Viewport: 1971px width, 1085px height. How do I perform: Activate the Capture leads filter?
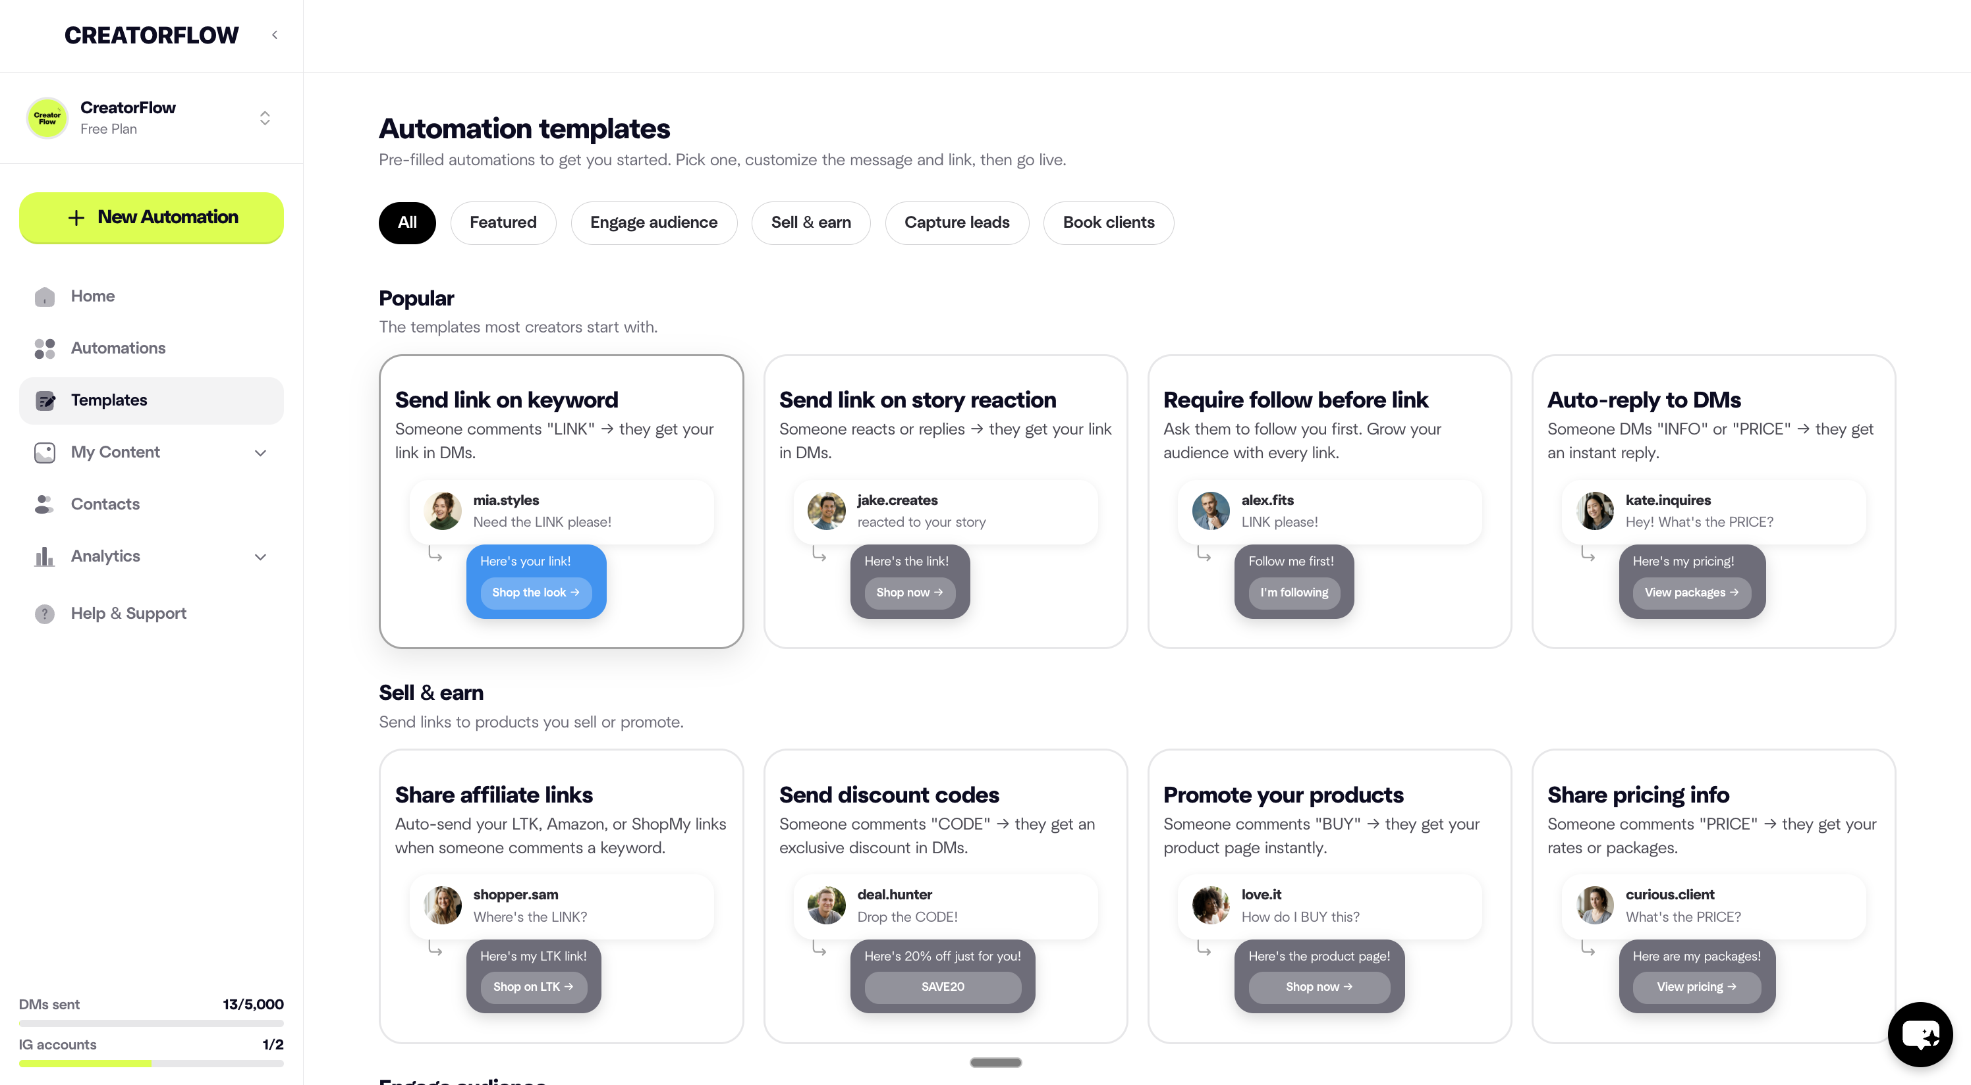pos(957,223)
